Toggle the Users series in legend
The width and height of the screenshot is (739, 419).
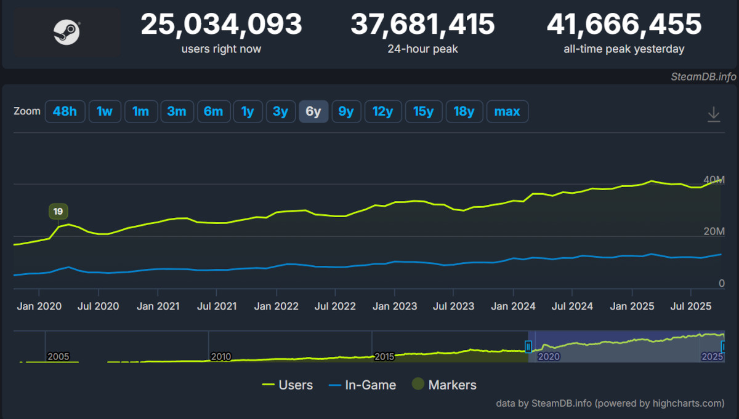point(287,385)
